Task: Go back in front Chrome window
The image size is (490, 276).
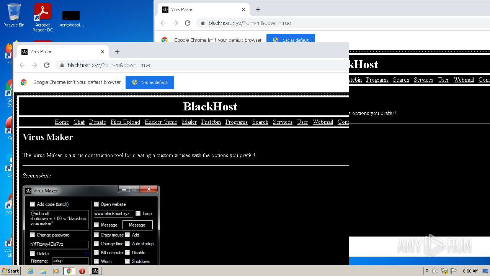Action: tap(22, 65)
